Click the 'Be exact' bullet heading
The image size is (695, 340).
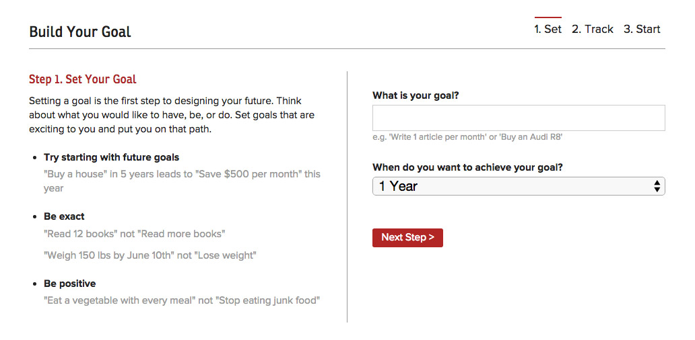[x=64, y=216]
